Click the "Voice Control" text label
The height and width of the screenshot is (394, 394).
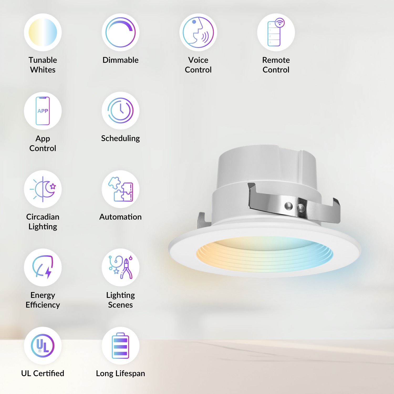tap(198, 65)
